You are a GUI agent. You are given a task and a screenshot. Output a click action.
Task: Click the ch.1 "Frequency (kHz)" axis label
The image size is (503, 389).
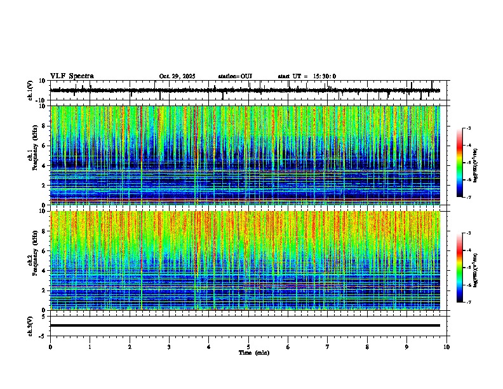tap(35, 147)
